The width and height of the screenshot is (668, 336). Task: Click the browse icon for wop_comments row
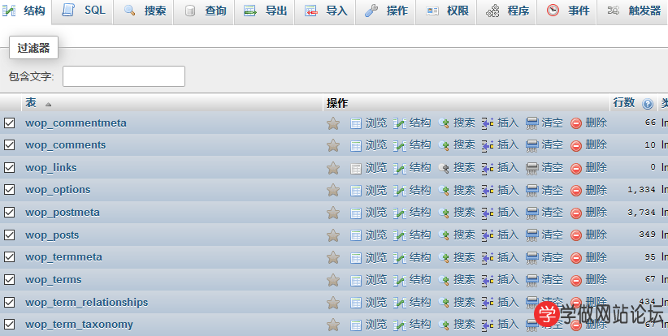tap(356, 145)
